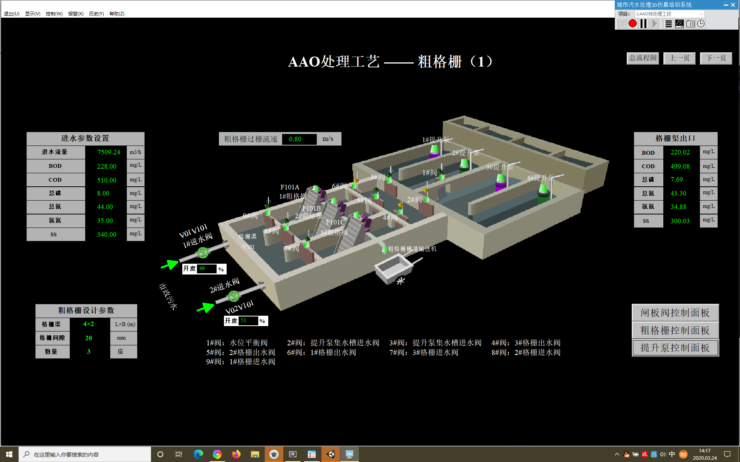This screenshot has width=740, height=462.
Task: Click the gray play arrow icon
Action: point(655,24)
